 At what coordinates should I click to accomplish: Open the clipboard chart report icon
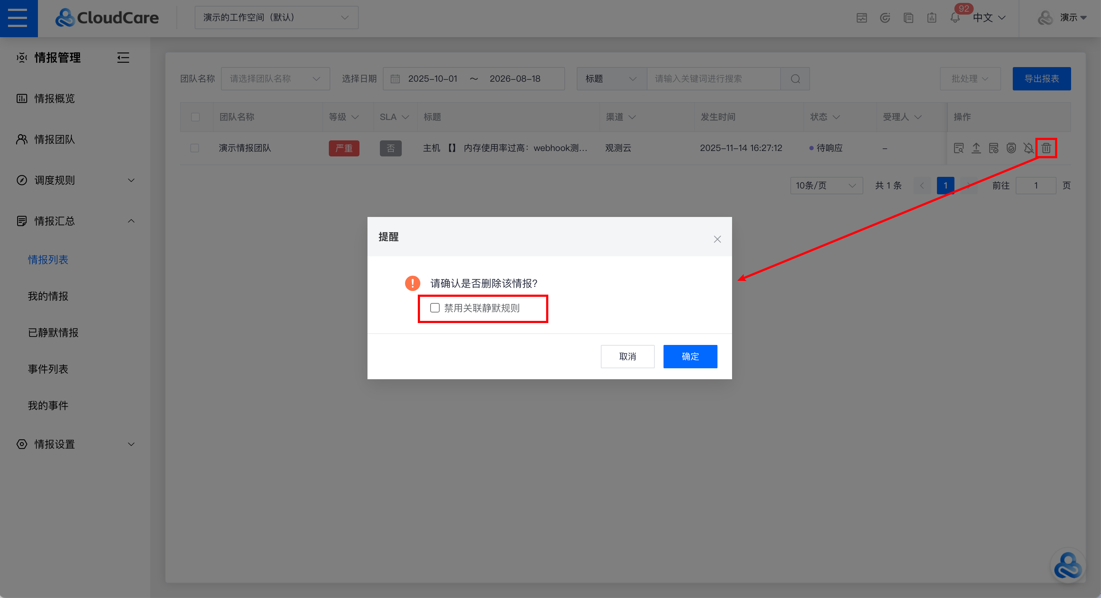coord(932,18)
